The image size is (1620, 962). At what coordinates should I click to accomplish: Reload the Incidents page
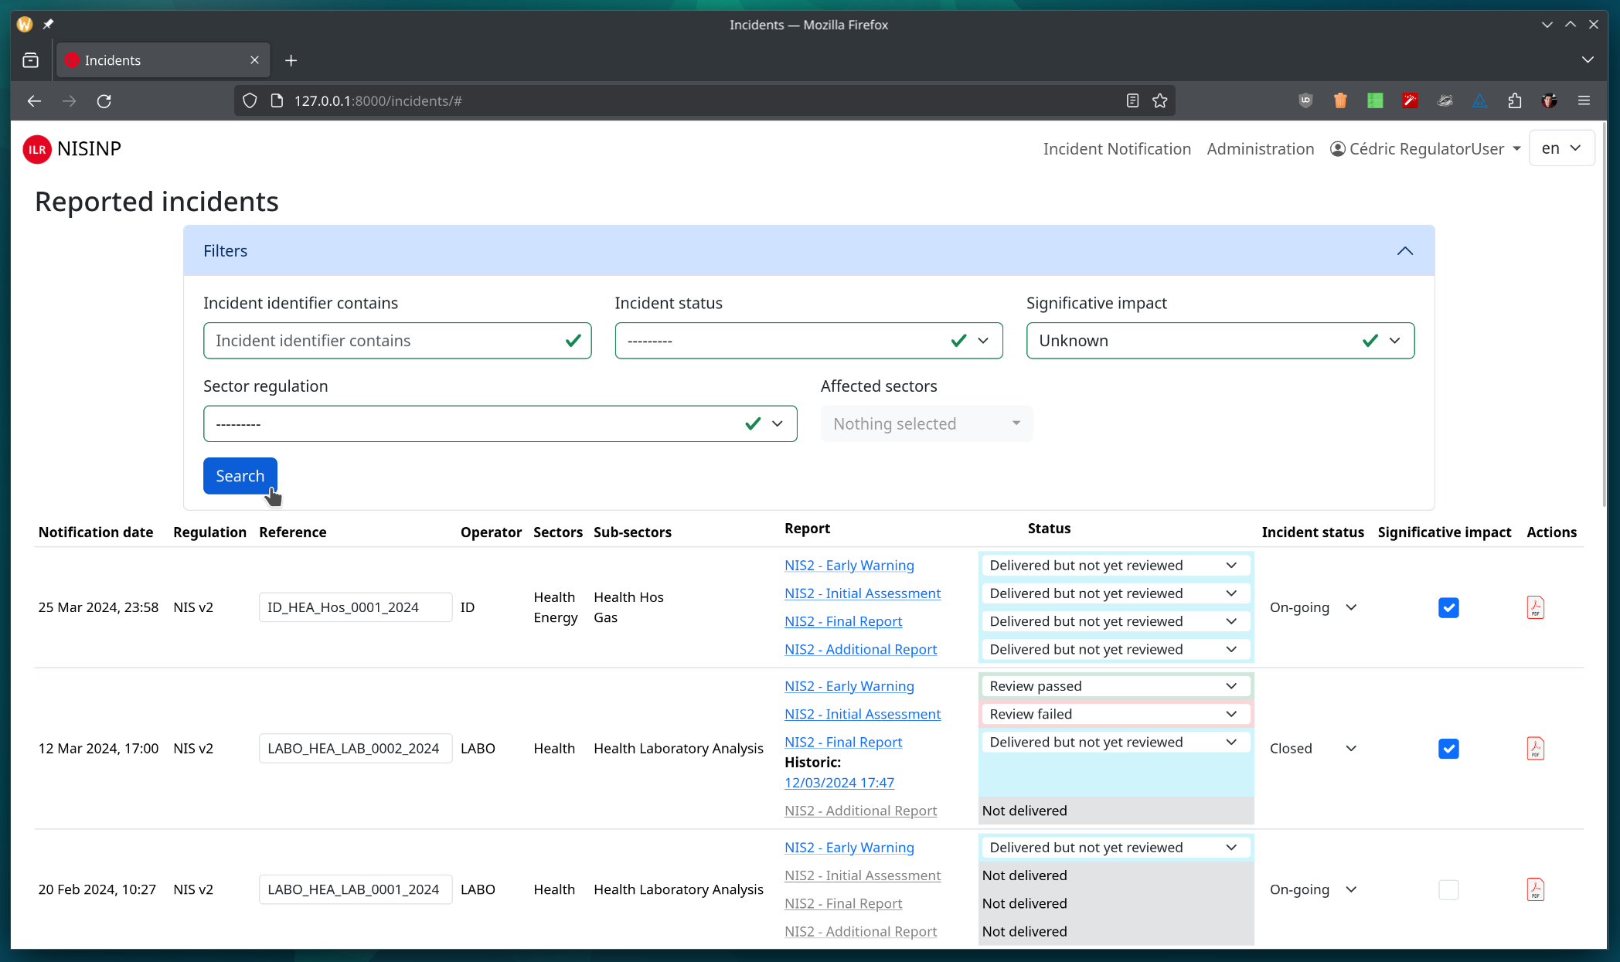[104, 100]
